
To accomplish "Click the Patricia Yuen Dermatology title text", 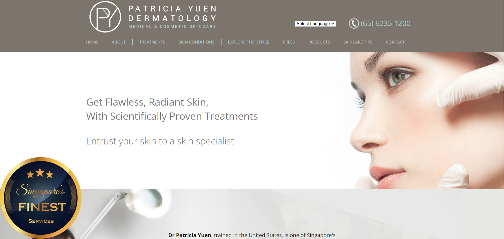I will tap(172, 14).
